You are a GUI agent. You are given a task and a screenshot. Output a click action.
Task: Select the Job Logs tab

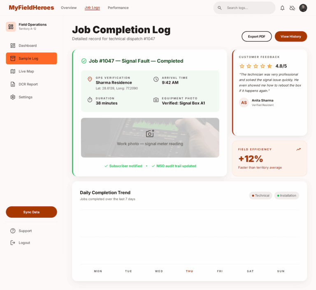click(92, 8)
